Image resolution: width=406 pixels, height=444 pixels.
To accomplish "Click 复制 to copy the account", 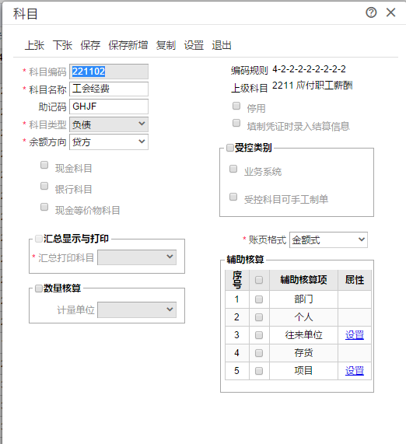I will coord(166,45).
